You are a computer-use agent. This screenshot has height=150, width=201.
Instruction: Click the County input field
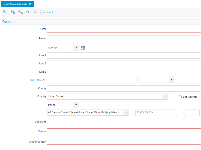[x=124, y=88]
